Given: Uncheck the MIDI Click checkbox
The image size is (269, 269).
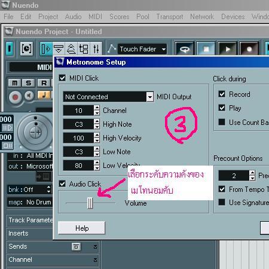Looking at the screenshot, I should [62, 78].
